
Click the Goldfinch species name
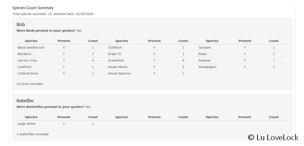(x=115, y=48)
